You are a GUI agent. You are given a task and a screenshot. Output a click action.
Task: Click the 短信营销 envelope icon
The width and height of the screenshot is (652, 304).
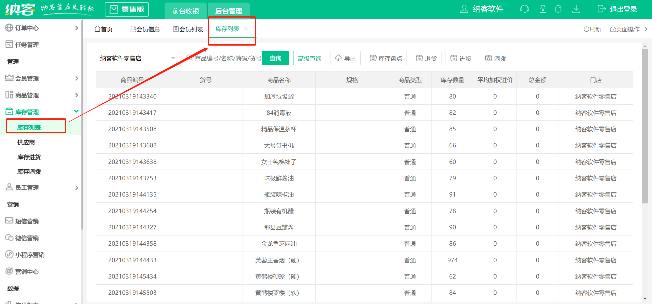coord(9,221)
